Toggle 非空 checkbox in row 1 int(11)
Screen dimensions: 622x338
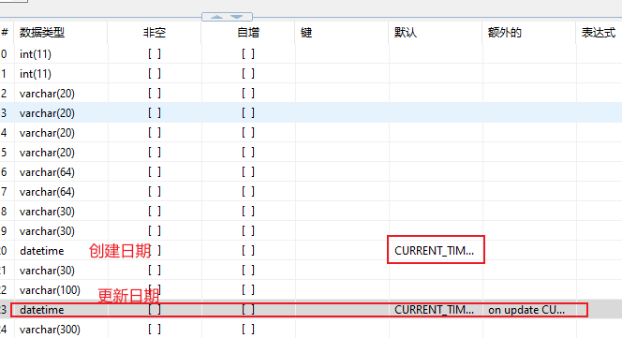[155, 74]
